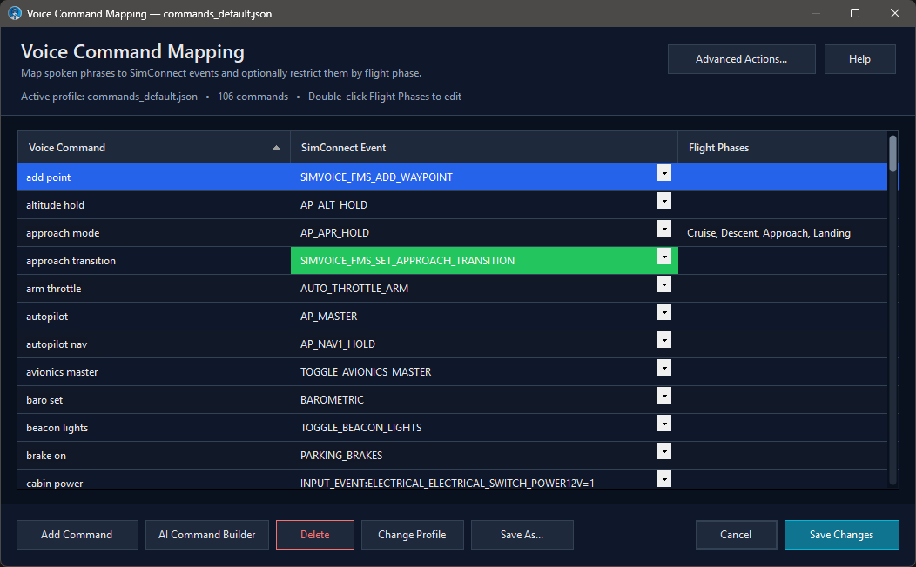The image size is (916, 567).
Task: Sort by Voice Command column header
Action: (153, 148)
